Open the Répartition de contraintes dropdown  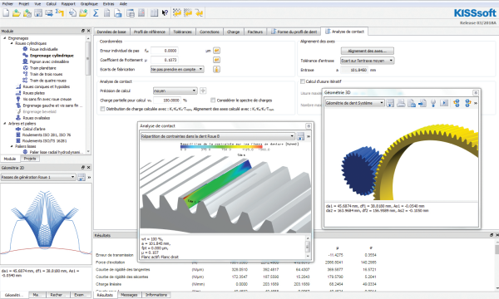[218, 136]
